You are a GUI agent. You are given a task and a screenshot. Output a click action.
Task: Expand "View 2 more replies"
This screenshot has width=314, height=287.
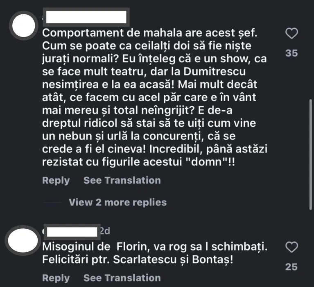pyautogui.click(x=117, y=202)
